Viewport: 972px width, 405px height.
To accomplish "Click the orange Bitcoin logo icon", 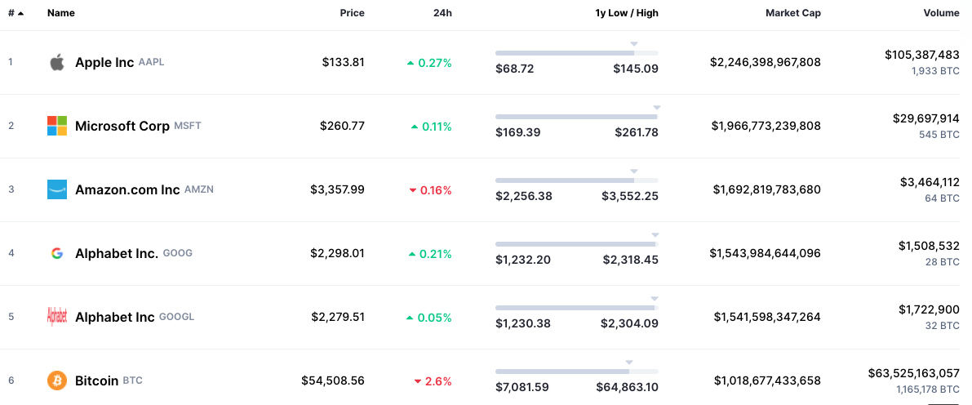I will pyautogui.click(x=56, y=381).
